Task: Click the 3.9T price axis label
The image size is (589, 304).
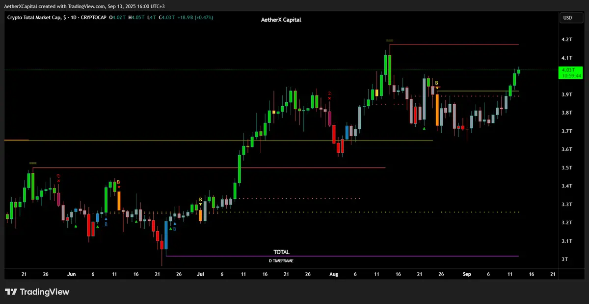Action: pos(567,94)
